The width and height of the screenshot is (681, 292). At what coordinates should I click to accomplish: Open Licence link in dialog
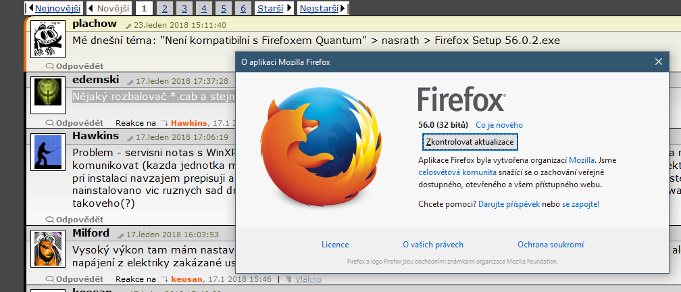(x=335, y=245)
